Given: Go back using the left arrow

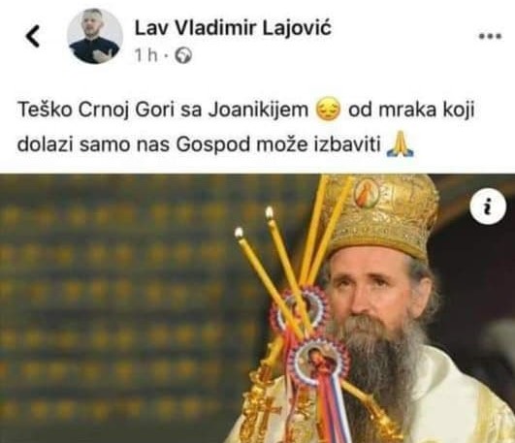Looking at the screenshot, I should (x=33, y=36).
